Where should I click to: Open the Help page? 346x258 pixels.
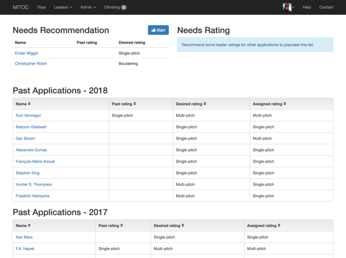point(307,7)
